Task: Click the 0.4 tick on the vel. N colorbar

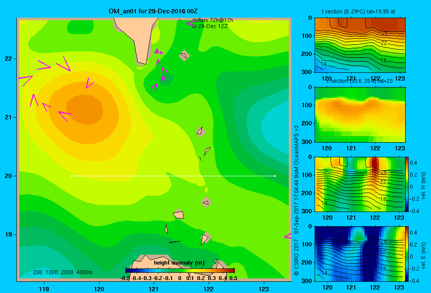Action: (413, 163)
